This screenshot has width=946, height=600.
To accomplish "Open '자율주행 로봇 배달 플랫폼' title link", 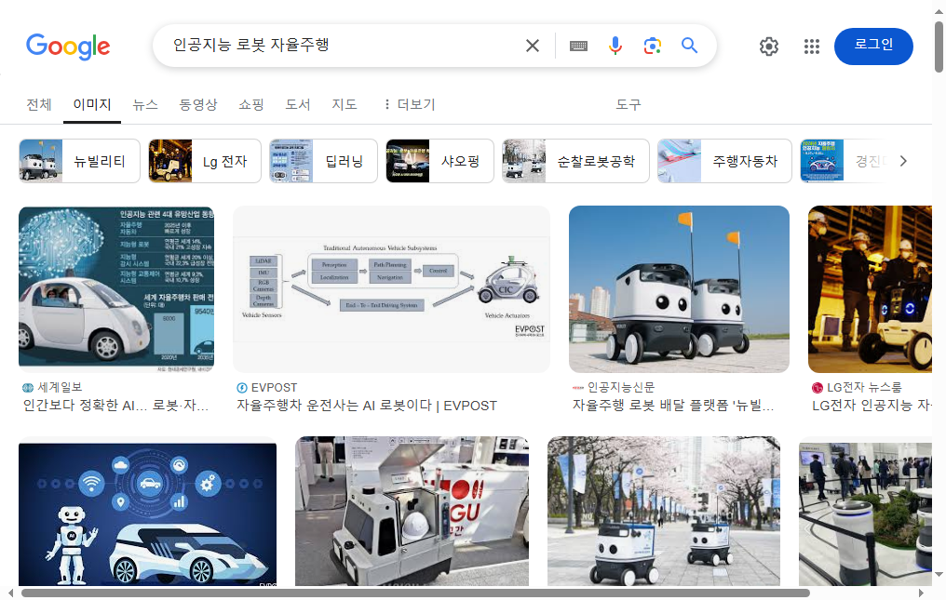I will tap(673, 406).
